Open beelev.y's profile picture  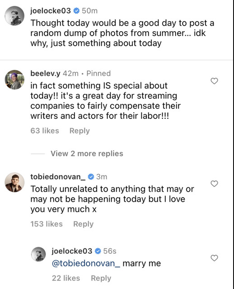click(14, 79)
